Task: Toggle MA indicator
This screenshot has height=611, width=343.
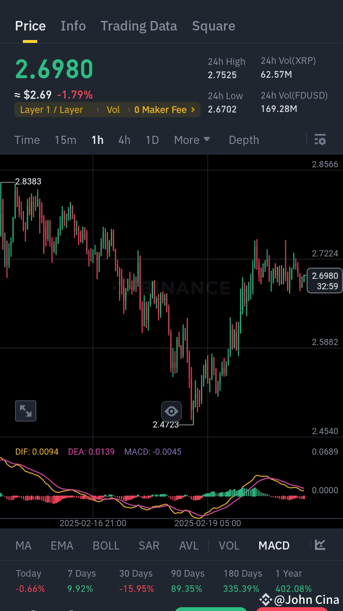Action: click(23, 545)
